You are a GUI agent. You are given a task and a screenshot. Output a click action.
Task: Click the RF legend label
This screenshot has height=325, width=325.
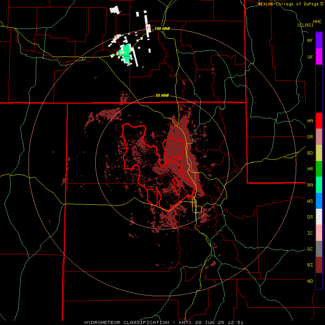[x=310, y=41]
